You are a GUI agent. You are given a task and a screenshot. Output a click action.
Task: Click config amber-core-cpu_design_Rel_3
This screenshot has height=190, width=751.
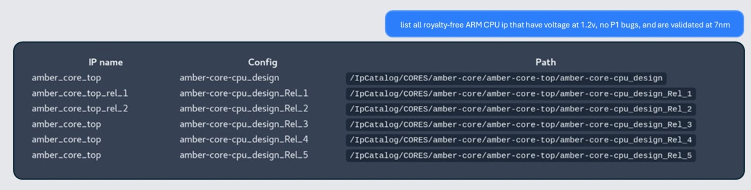pos(243,124)
